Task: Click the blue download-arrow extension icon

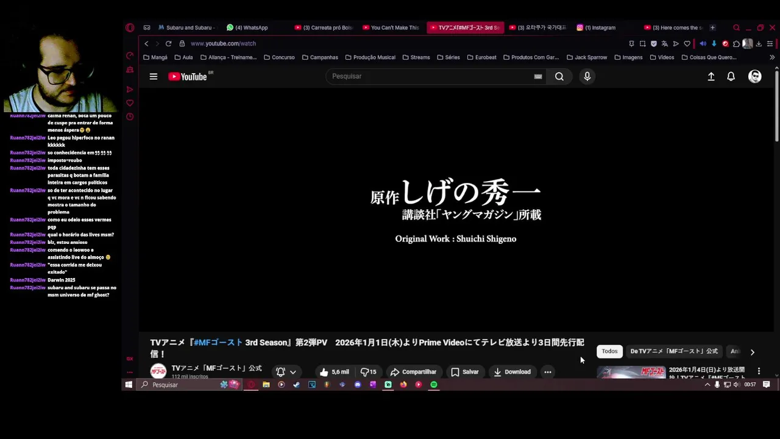Action: point(714,43)
